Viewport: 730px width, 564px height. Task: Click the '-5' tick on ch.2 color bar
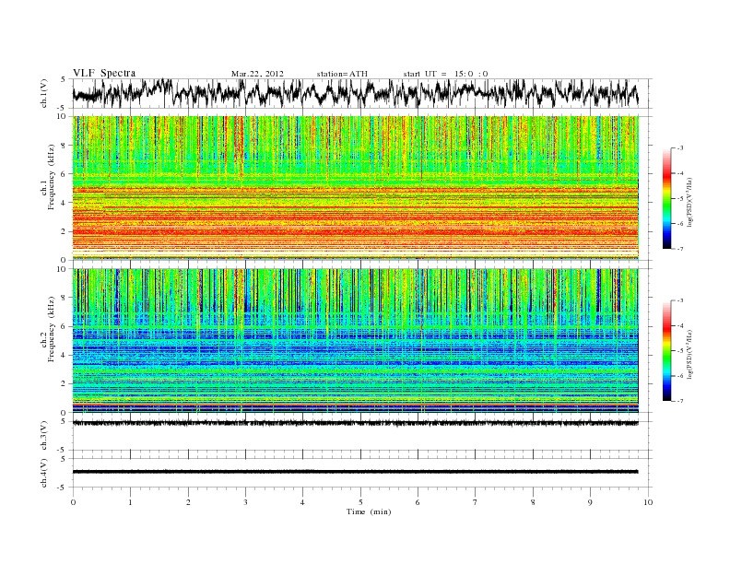tap(679, 350)
